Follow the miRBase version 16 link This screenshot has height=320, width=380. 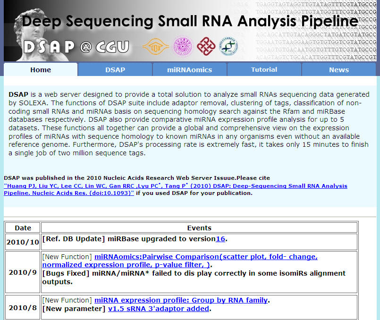pos(220,239)
